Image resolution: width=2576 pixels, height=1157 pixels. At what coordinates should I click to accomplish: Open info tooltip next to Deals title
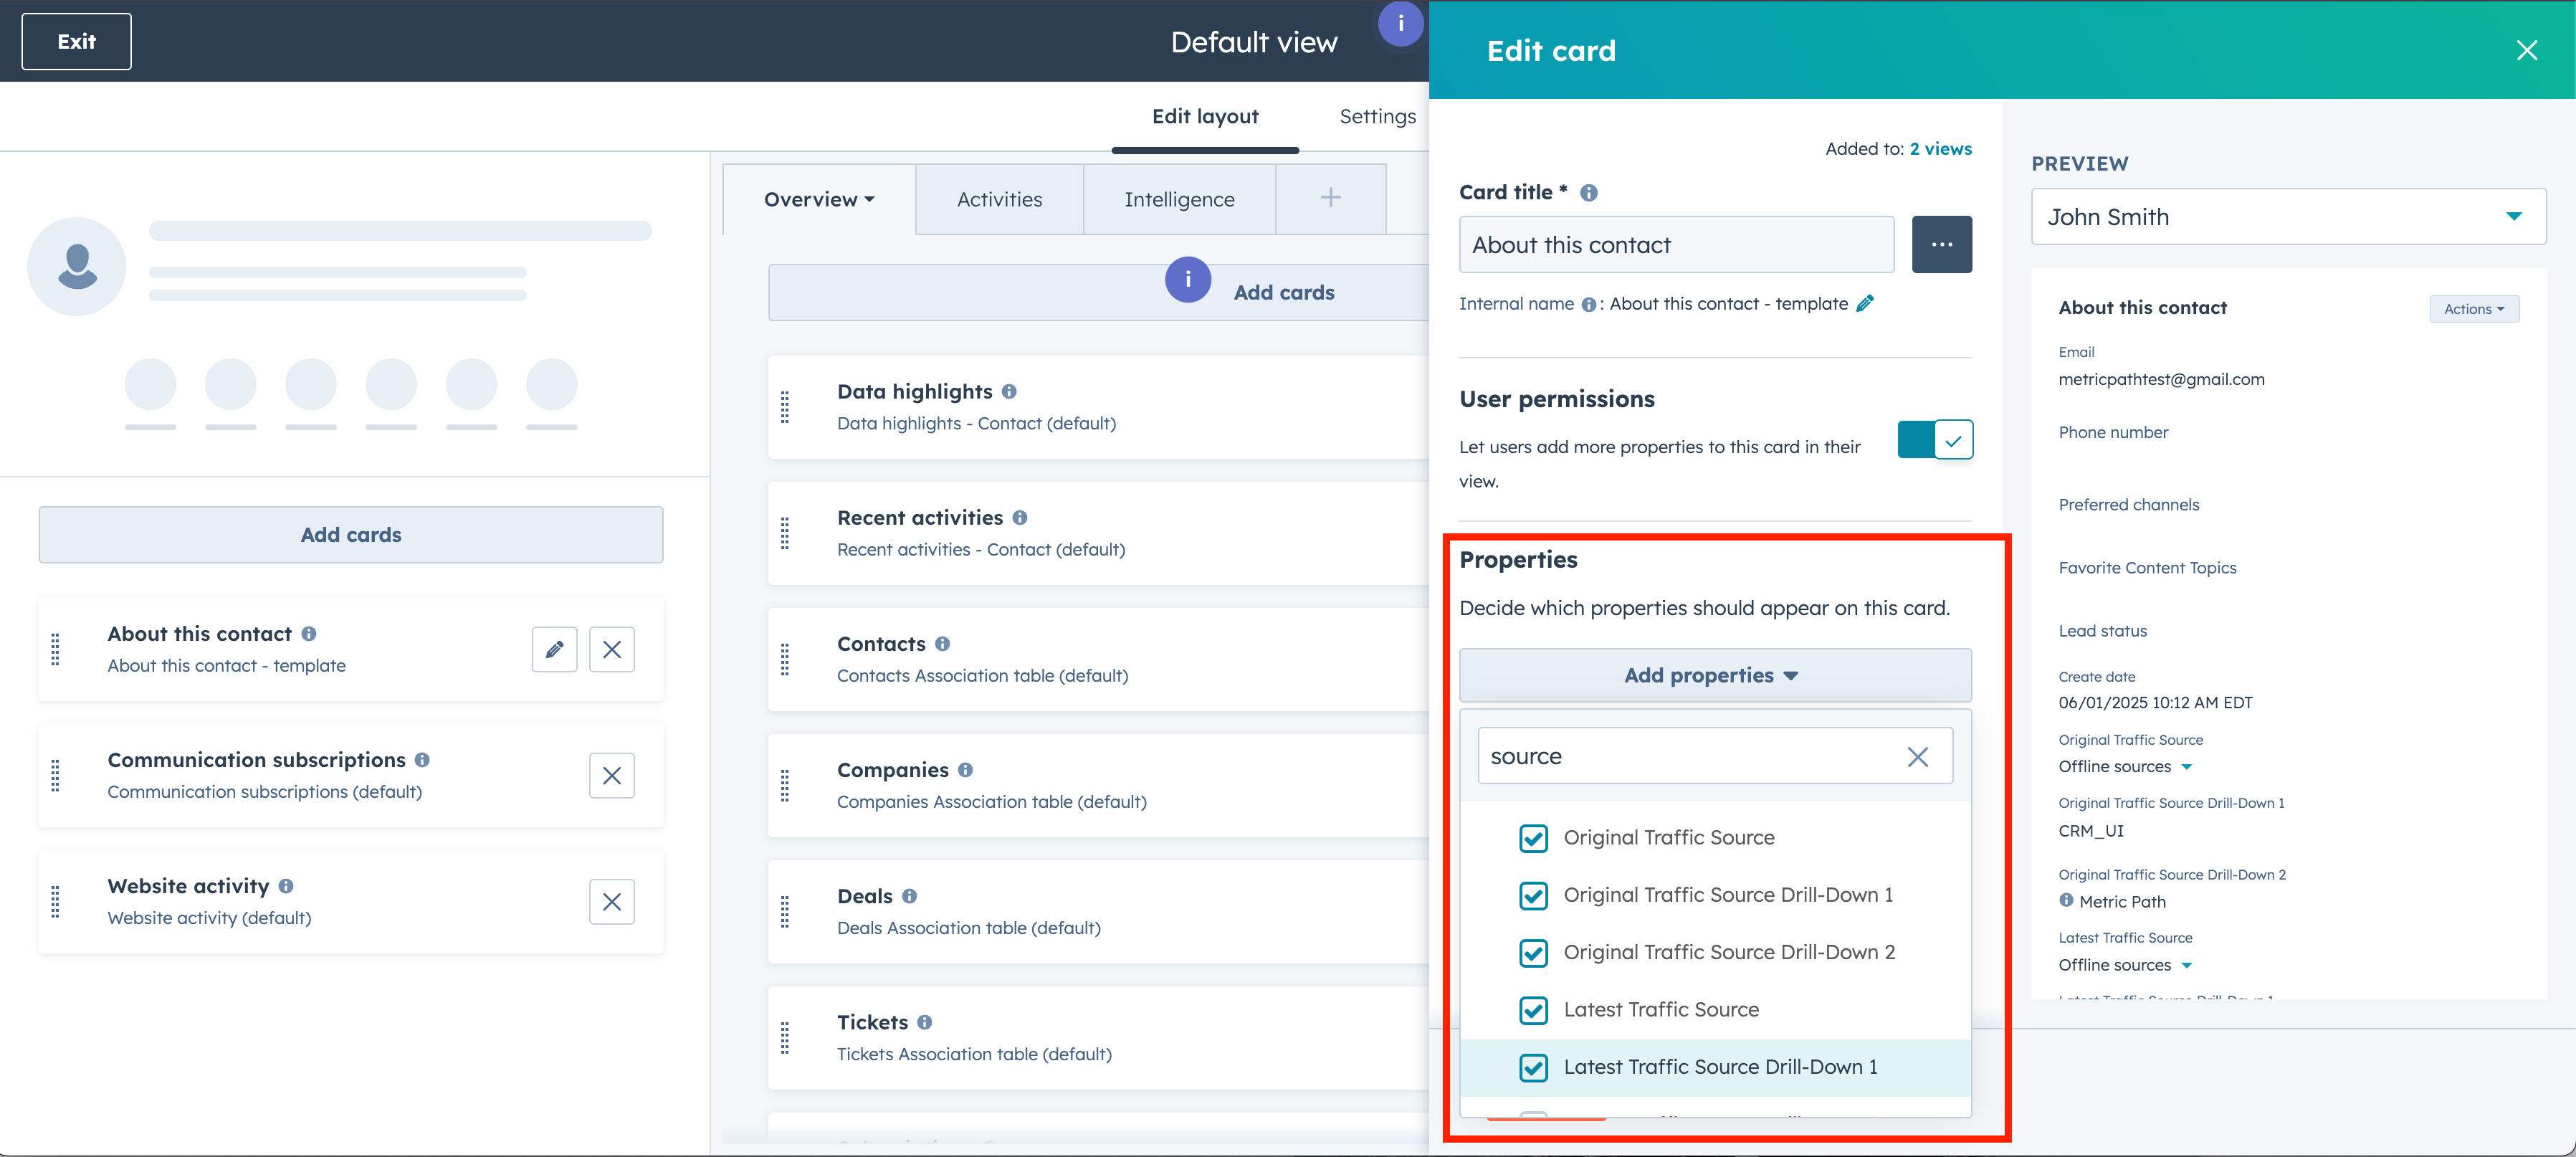pyautogui.click(x=909, y=896)
